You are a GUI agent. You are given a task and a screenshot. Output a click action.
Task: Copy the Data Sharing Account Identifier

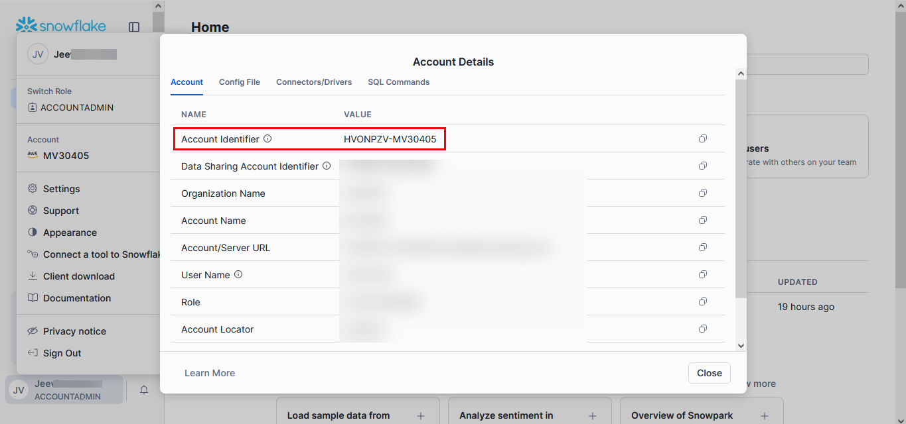pyautogui.click(x=702, y=166)
